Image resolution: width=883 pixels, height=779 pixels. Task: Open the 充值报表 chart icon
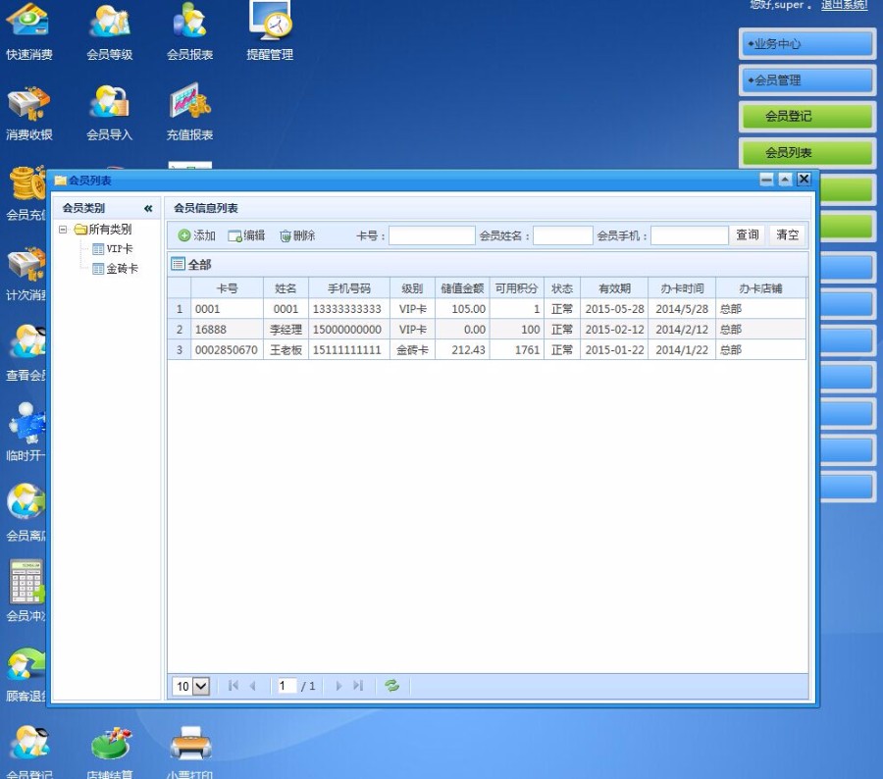pos(188,103)
